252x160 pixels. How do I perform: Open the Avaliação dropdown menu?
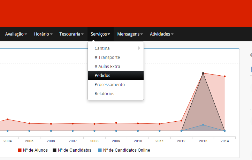pos(16,34)
